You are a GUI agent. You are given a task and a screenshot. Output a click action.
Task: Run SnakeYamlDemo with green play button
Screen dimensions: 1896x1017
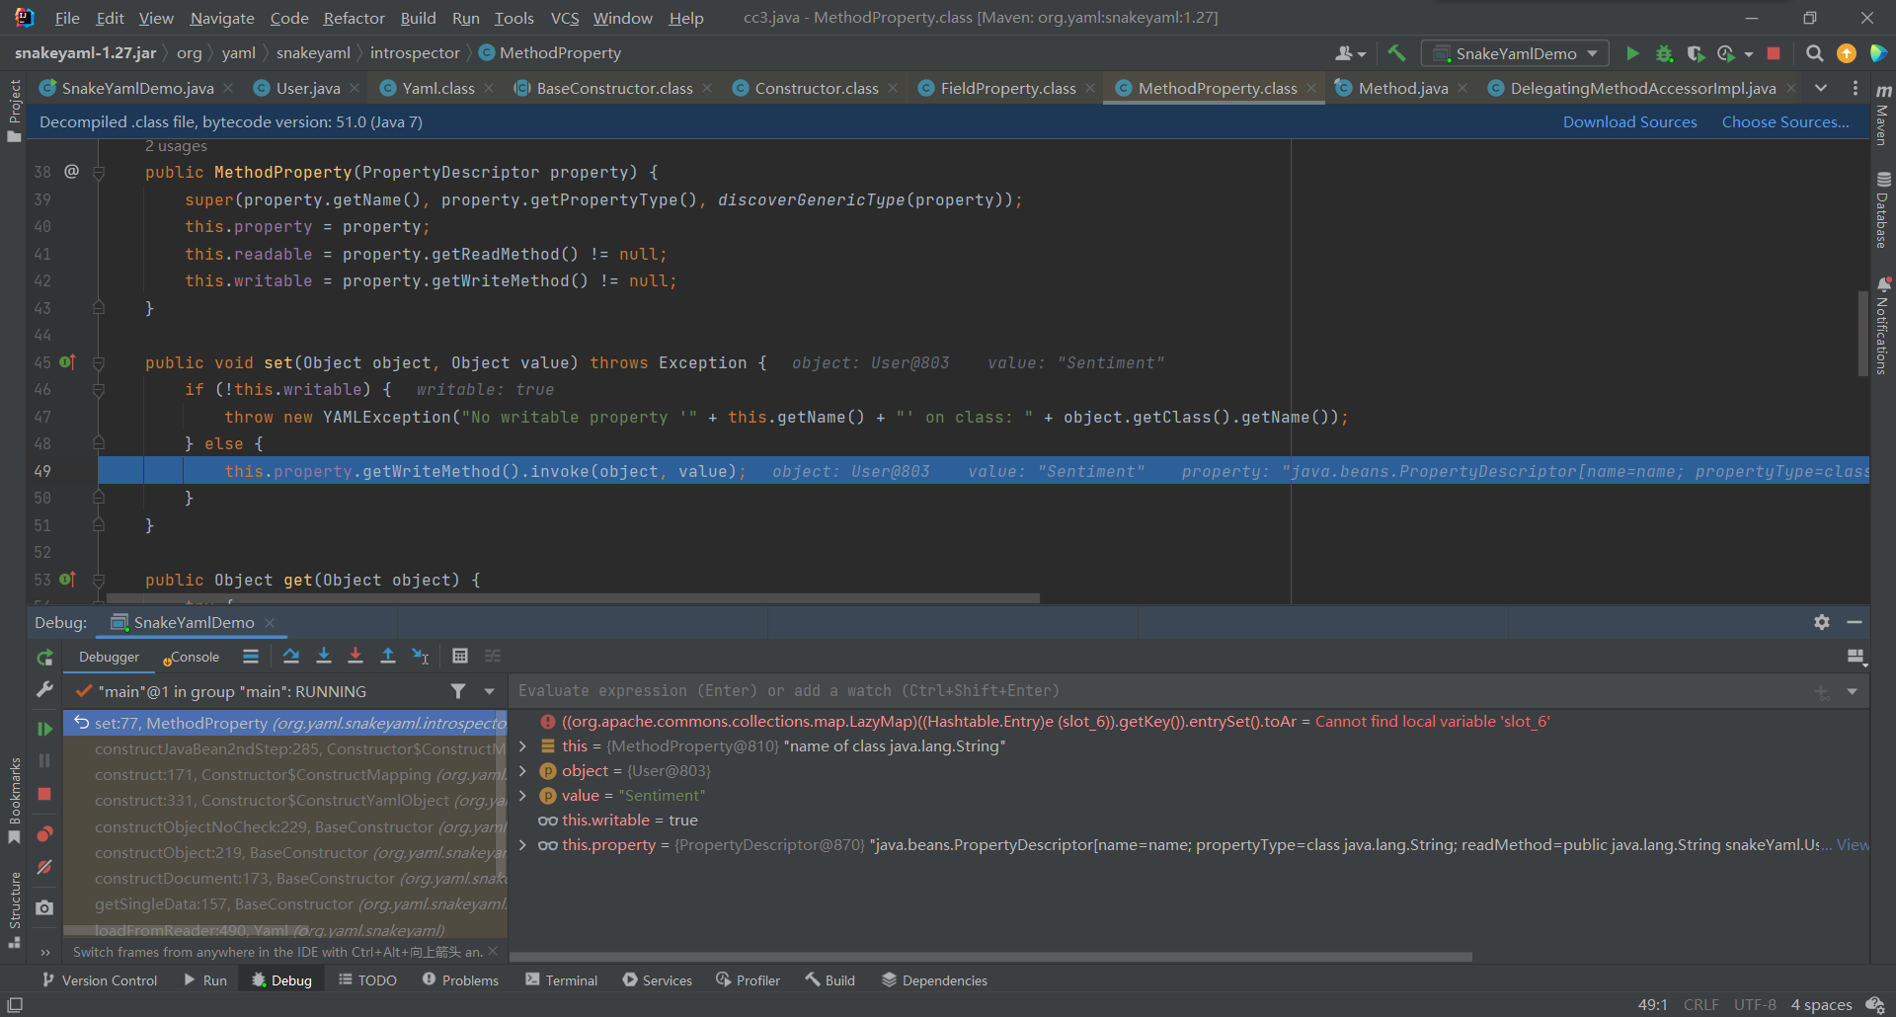[x=1632, y=53]
